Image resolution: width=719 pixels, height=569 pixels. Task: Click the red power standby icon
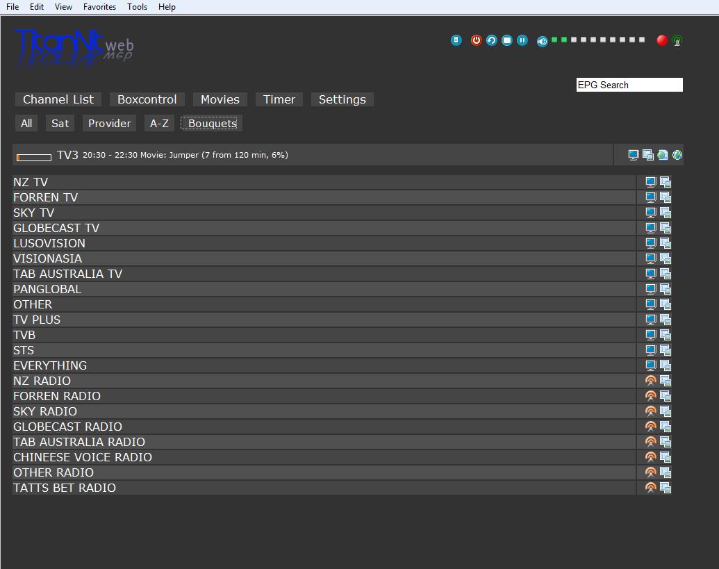point(476,40)
